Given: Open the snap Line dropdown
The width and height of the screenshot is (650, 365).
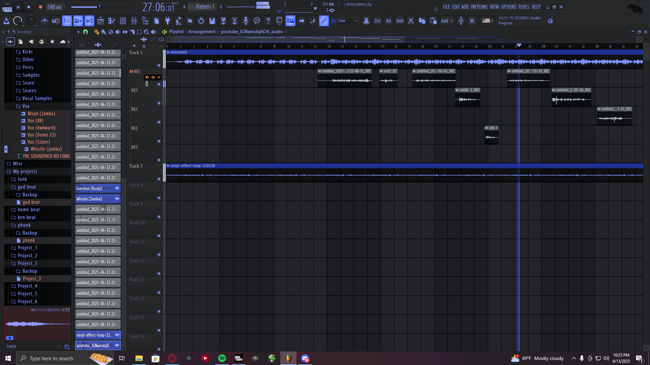Looking at the screenshot, I should pos(347,21).
